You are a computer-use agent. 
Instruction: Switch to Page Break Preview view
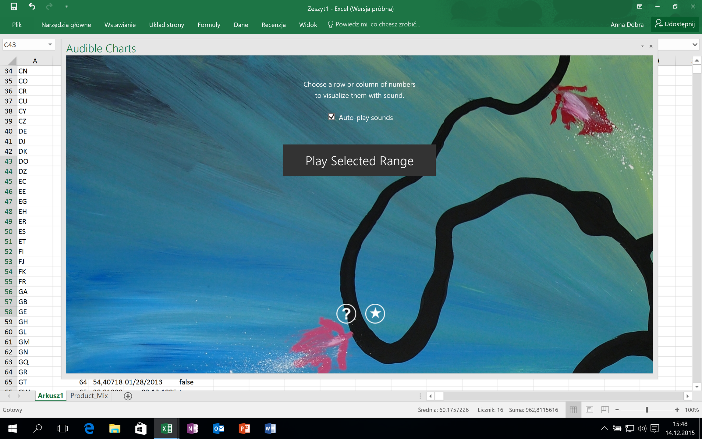click(x=605, y=410)
